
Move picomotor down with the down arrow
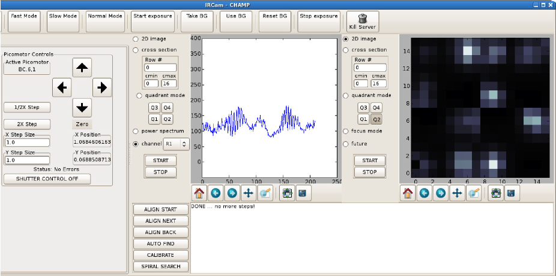(x=82, y=107)
